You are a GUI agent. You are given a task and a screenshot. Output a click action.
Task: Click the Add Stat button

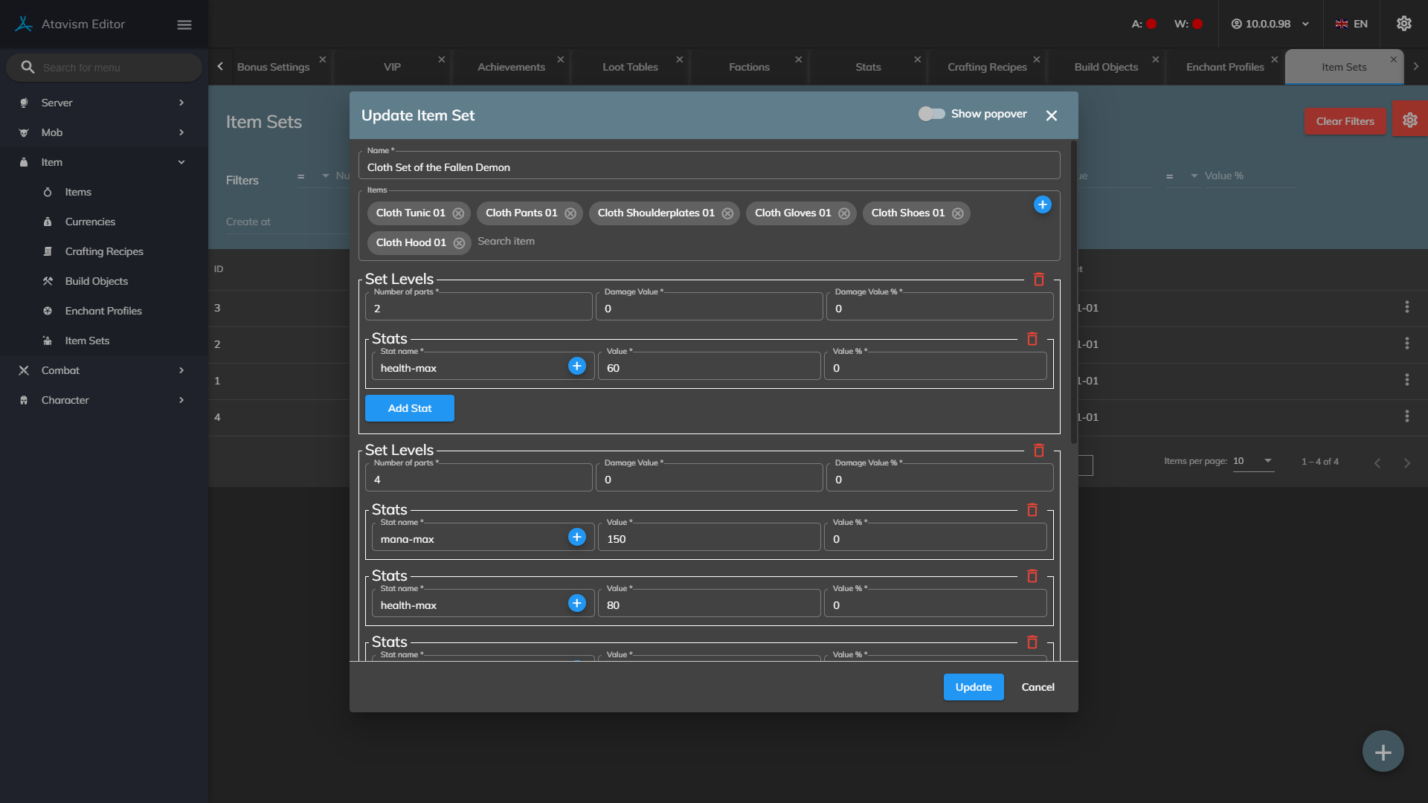coord(409,408)
